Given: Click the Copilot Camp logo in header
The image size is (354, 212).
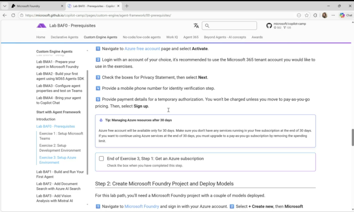Looking at the screenshot, I should (x=41, y=26).
